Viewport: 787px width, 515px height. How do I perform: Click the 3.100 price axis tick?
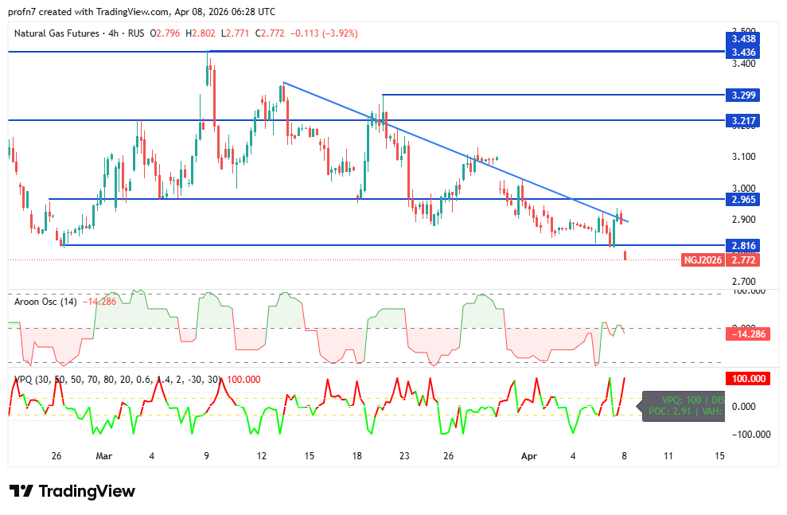point(743,157)
